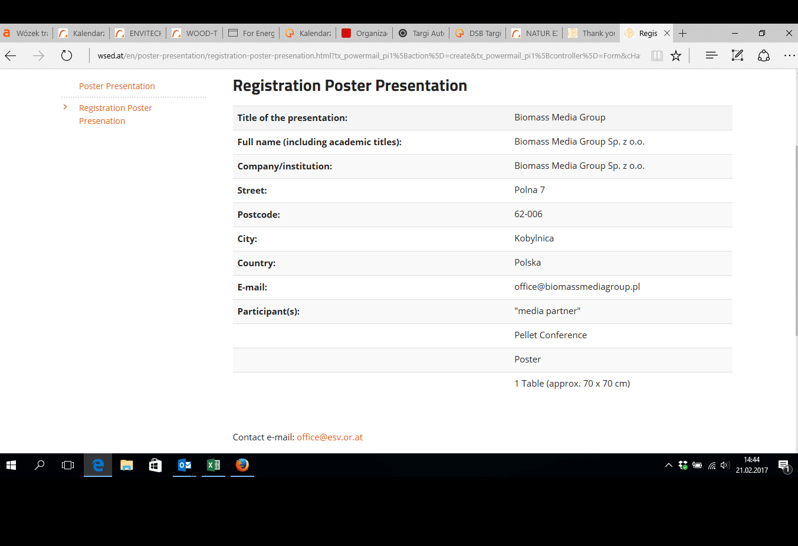Click the Polna 7 street value
Screen dimensions: 798x546
coord(529,190)
